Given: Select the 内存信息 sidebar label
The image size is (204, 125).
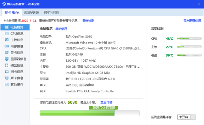Looking at the screenshot, I should coord(17,46).
